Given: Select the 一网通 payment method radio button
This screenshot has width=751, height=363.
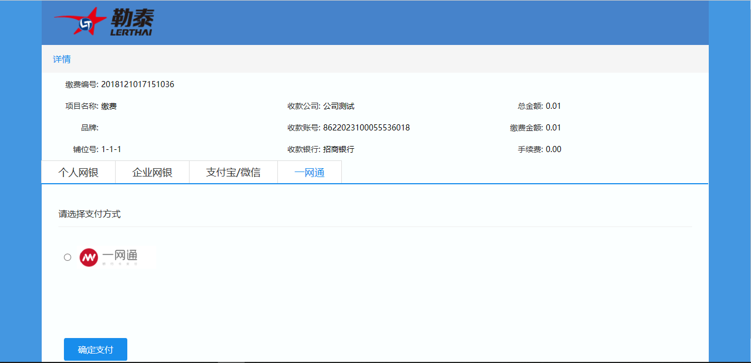Looking at the screenshot, I should click(x=68, y=257).
